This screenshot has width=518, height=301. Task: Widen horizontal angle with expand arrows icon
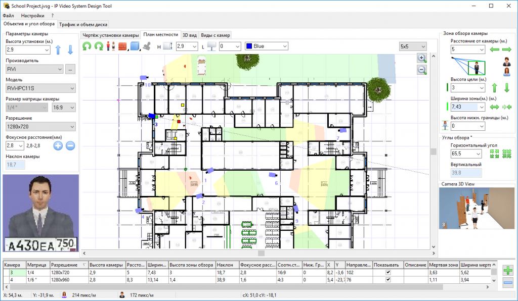494,154
